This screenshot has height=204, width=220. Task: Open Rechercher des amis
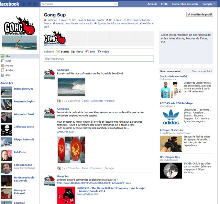point(185,4)
